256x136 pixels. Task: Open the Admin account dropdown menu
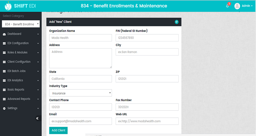247,6
